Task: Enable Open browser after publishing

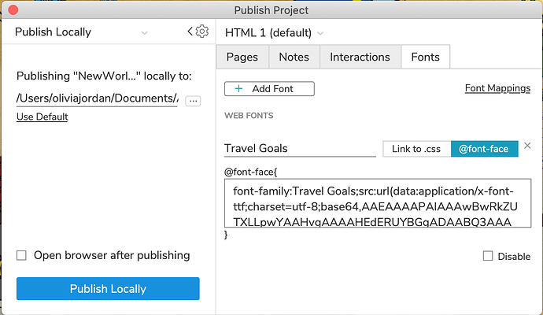Action: click(x=22, y=255)
